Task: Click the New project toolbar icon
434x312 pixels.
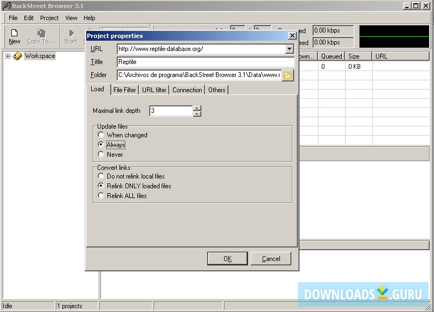Action: pos(14,33)
